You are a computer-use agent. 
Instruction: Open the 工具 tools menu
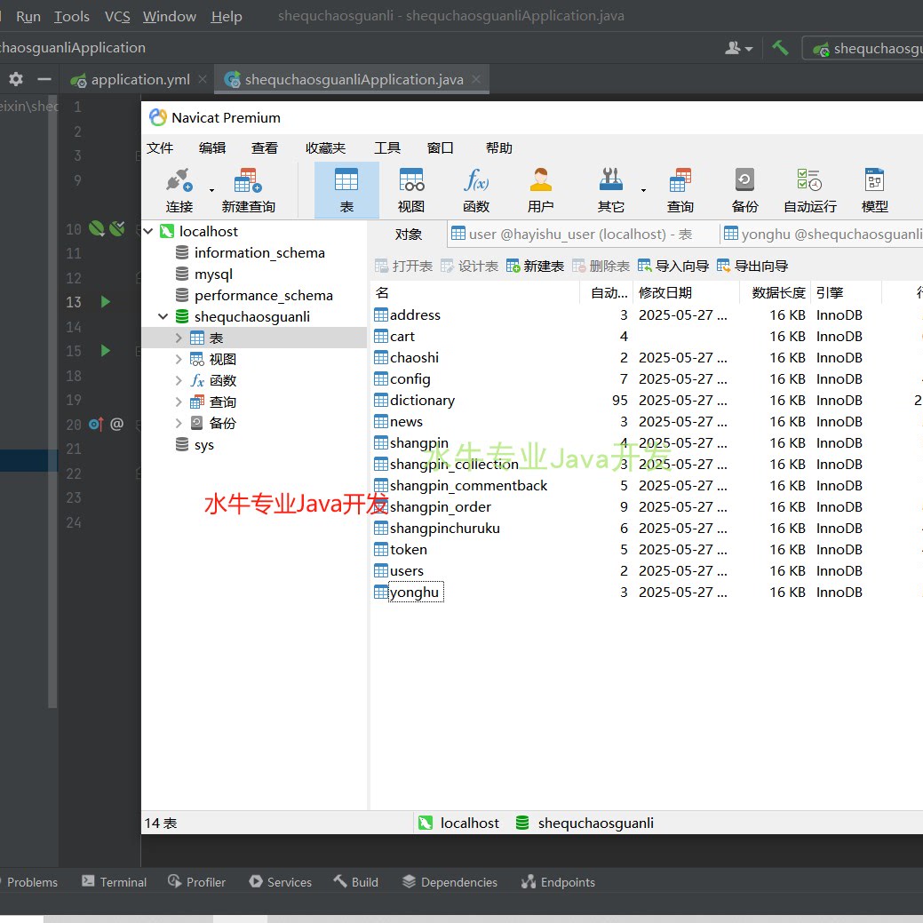(x=386, y=147)
